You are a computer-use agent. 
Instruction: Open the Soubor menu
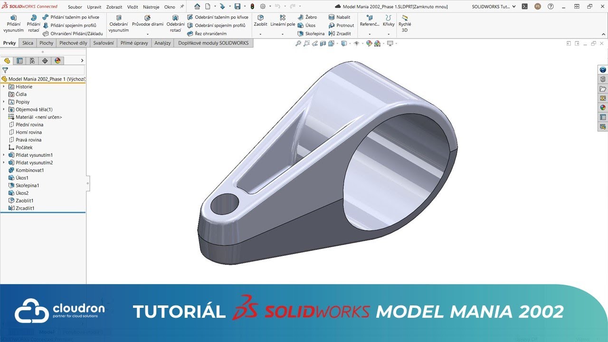[75, 7]
